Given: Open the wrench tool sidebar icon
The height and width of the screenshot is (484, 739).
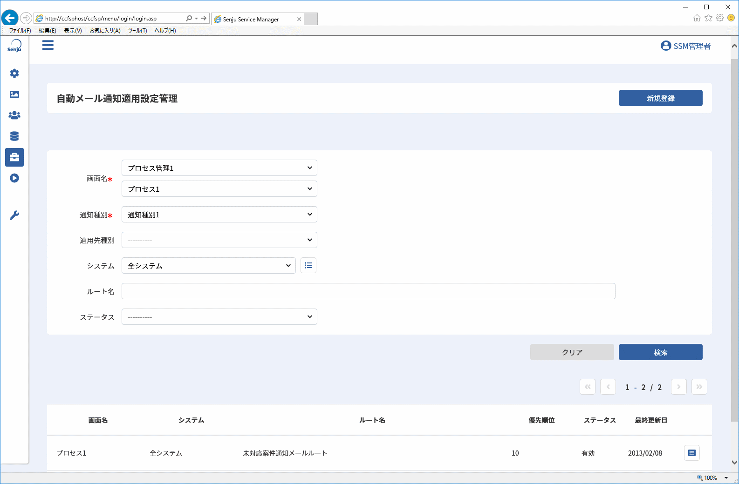Looking at the screenshot, I should (14, 215).
